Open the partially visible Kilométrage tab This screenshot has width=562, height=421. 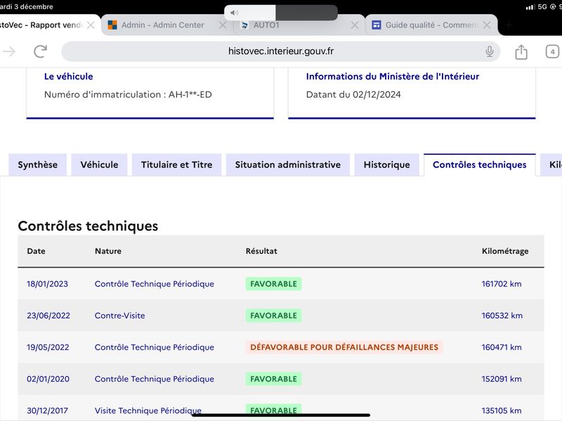click(x=552, y=165)
